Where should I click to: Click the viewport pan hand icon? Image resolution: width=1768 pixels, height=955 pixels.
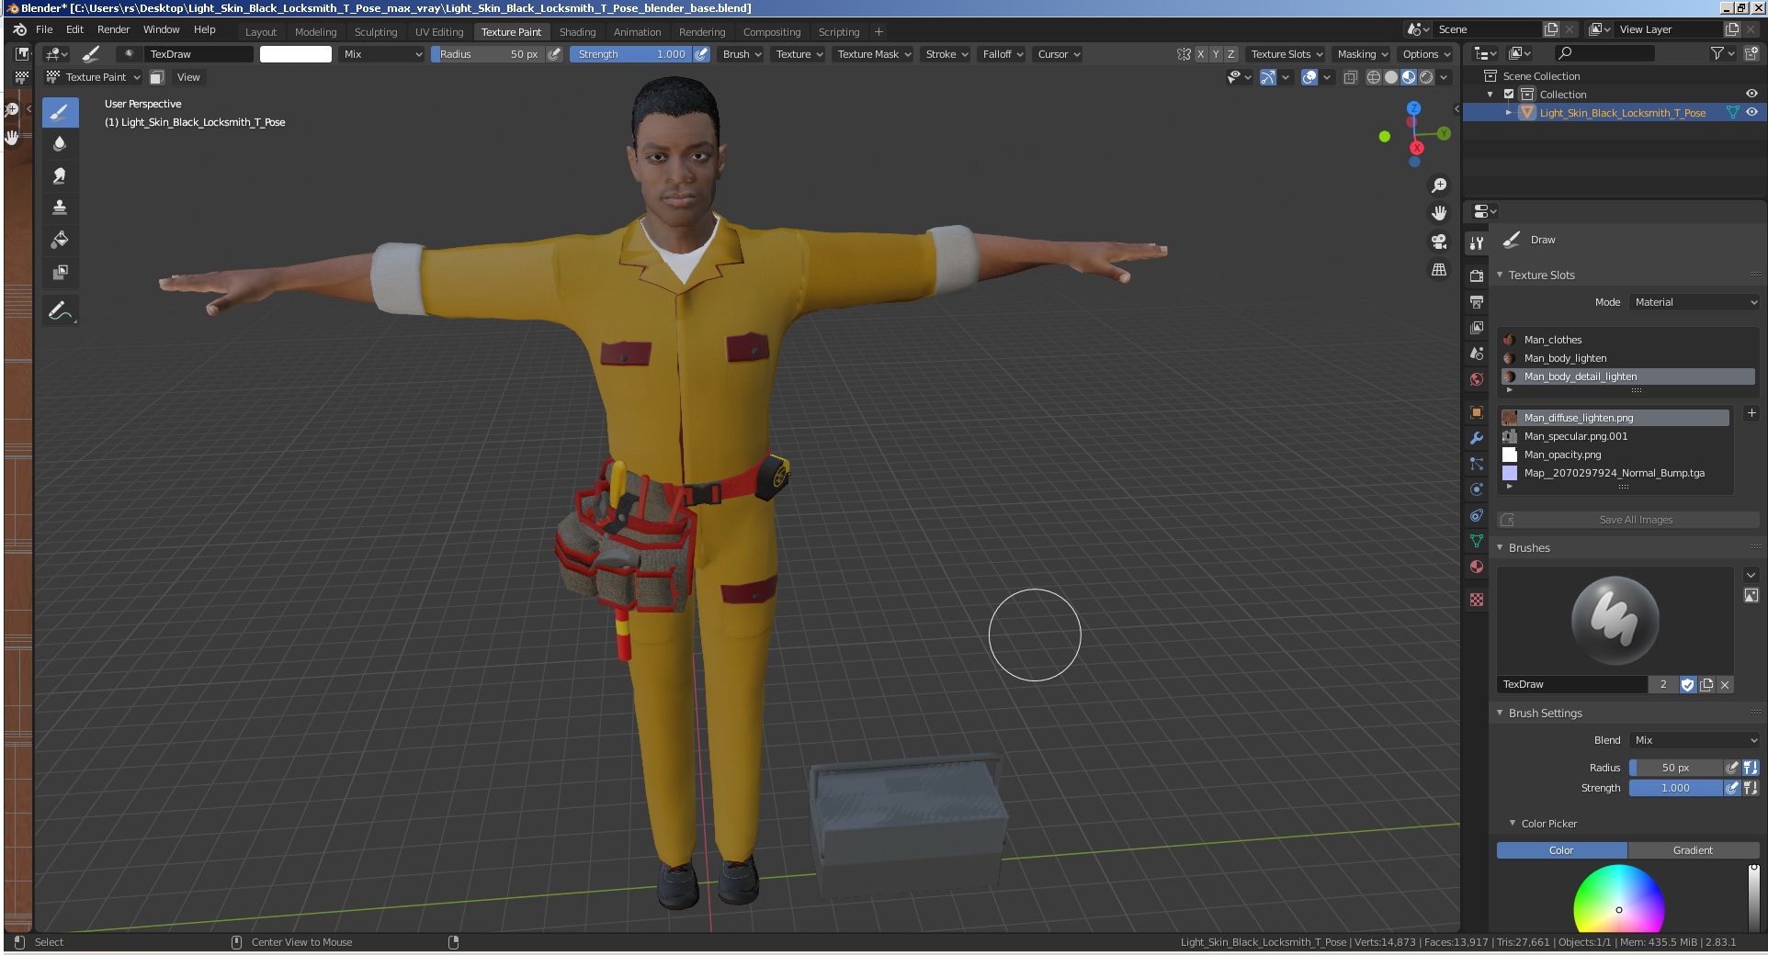pyautogui.click(x=1439, y=213)
